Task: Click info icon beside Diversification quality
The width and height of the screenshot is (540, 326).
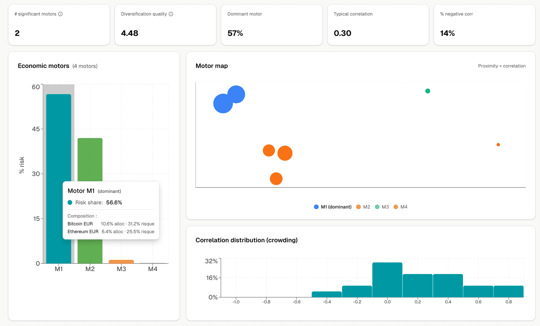Action: pyautogui.click(x=171, y=14)
